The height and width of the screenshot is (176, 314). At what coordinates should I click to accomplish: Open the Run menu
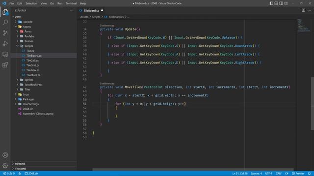(60, 3)
